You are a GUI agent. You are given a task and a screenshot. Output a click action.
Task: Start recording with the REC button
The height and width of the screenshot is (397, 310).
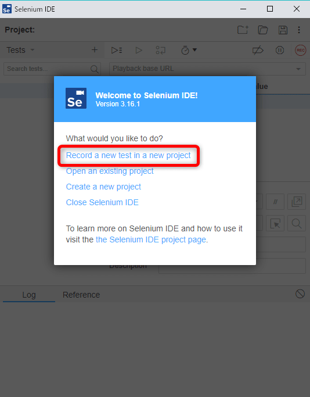[301, 50]
